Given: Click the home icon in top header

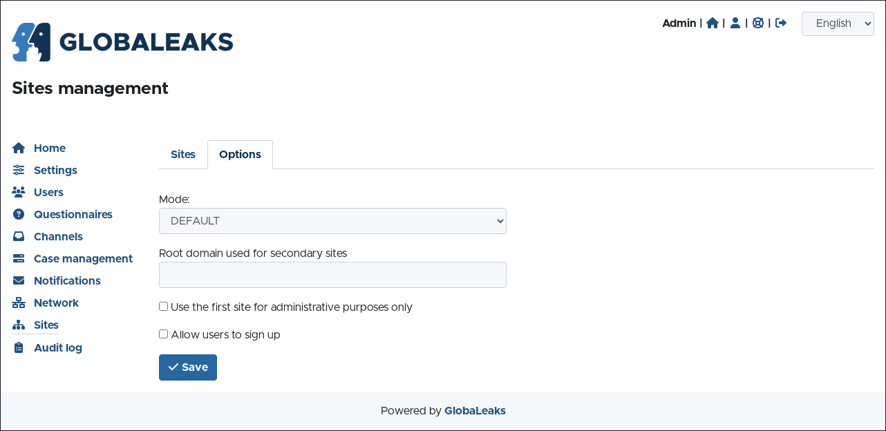Looking at the screenshot, I should pos(713,23).
